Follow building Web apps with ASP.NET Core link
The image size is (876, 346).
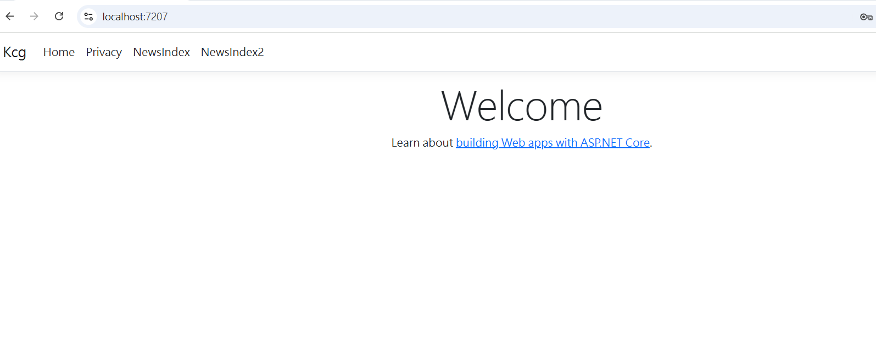pyautogui.click(x=553, y=143)
